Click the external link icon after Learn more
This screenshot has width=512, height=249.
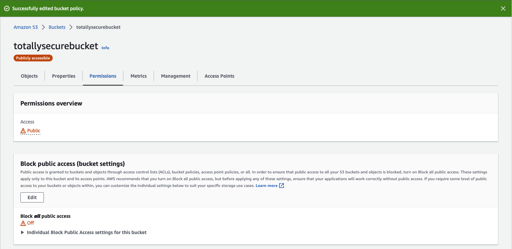pos(281,186)
